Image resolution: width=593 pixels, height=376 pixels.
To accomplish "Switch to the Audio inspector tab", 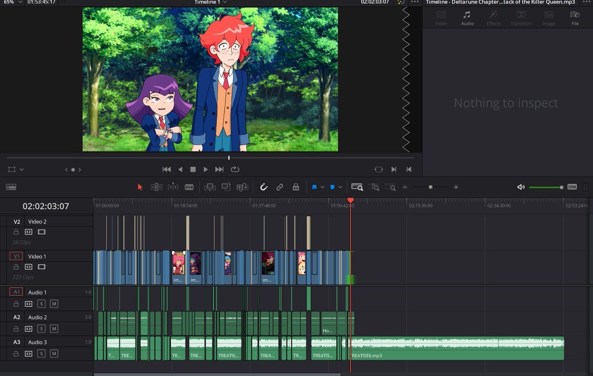I will tap(467, 18).
